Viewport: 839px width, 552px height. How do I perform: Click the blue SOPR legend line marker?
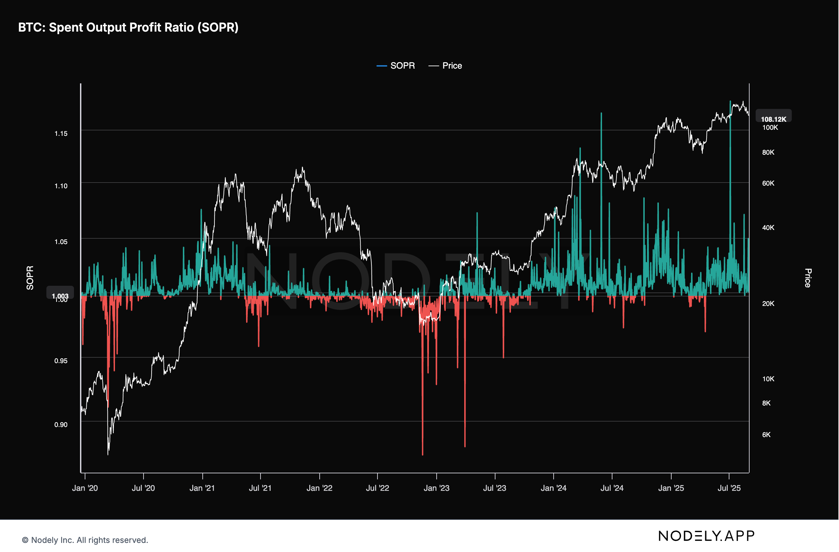point(382,66)
